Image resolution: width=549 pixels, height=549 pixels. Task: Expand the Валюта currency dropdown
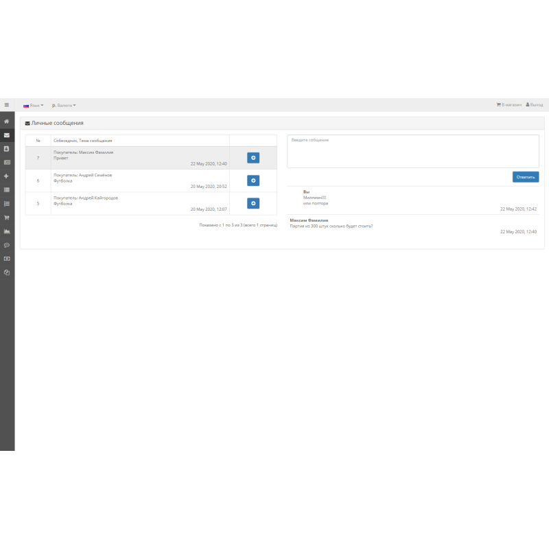point(64,105)
